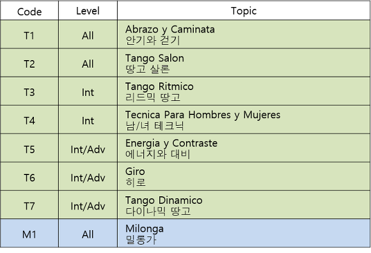This screenshot has height=253, width=371.
Task: Select the T5 code cell
Action: (x=29, y=148)
